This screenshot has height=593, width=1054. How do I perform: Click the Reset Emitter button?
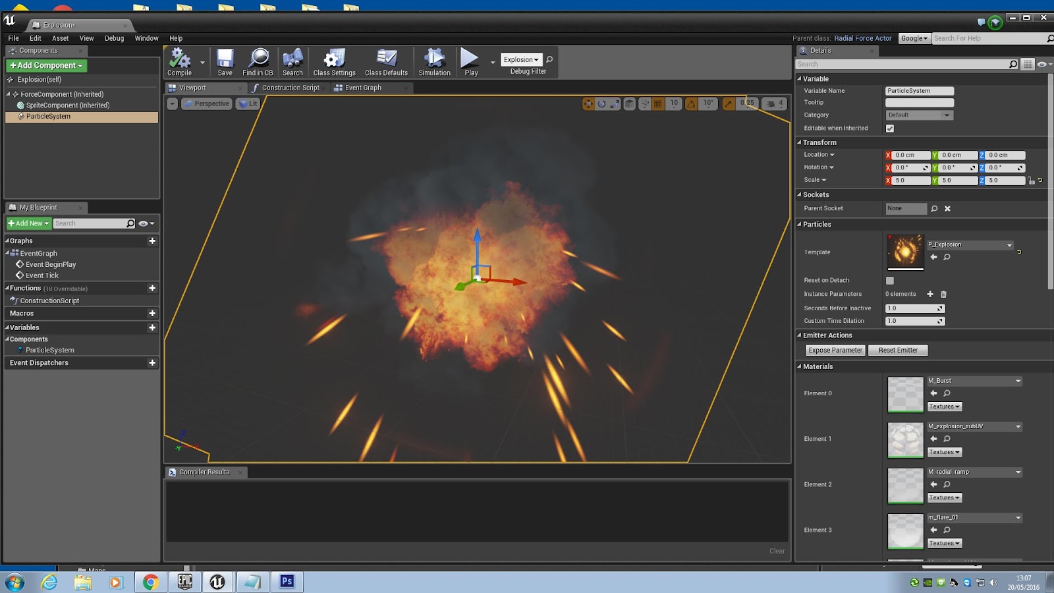pos(898,351)
